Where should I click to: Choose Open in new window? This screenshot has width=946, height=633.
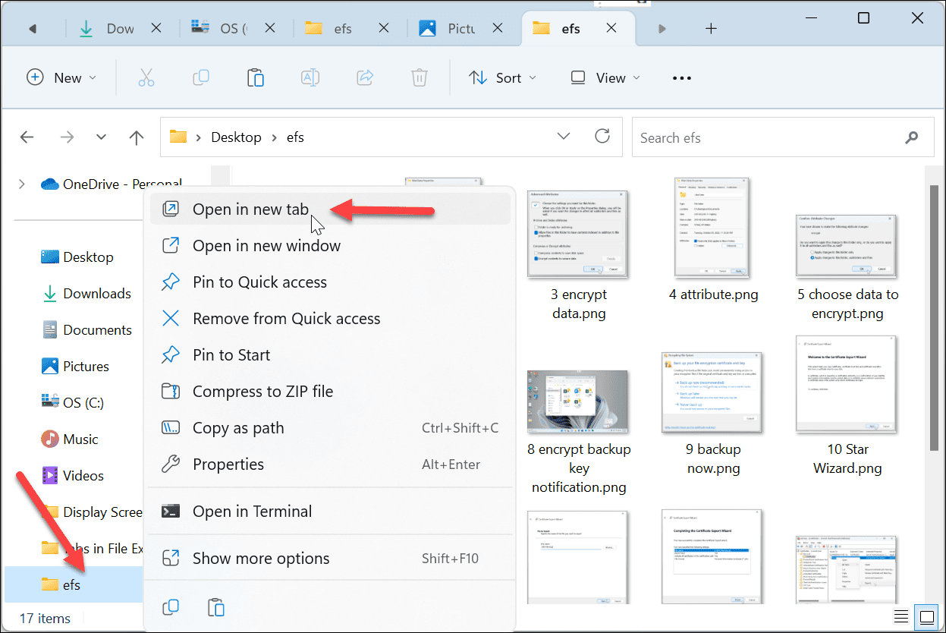pyautogui.click(x=330, y=245)
